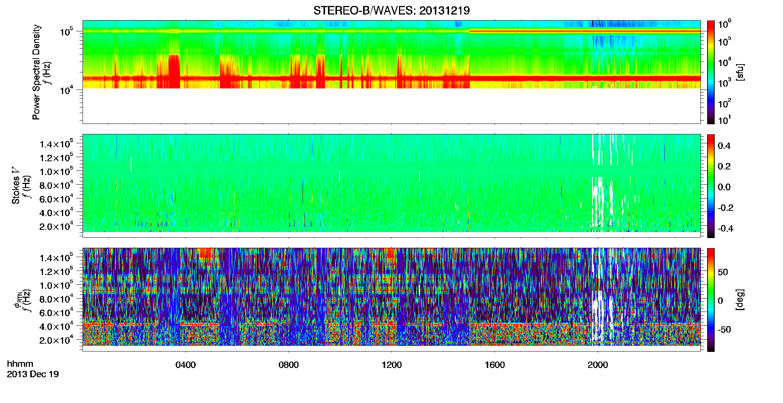The image size is (783, 403).
Task: Click the power spectral density spectrogram panel
Action: click(x=391, y=72)
